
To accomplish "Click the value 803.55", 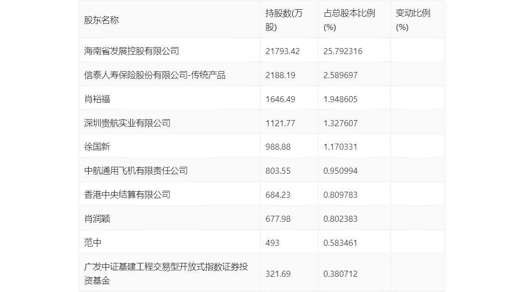I will 278,171.
